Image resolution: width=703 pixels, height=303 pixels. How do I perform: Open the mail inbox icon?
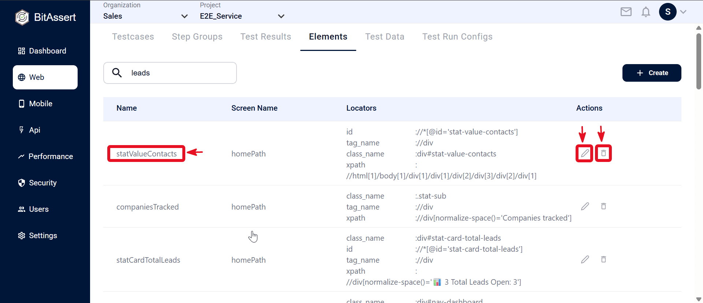(x=626, y=12)
